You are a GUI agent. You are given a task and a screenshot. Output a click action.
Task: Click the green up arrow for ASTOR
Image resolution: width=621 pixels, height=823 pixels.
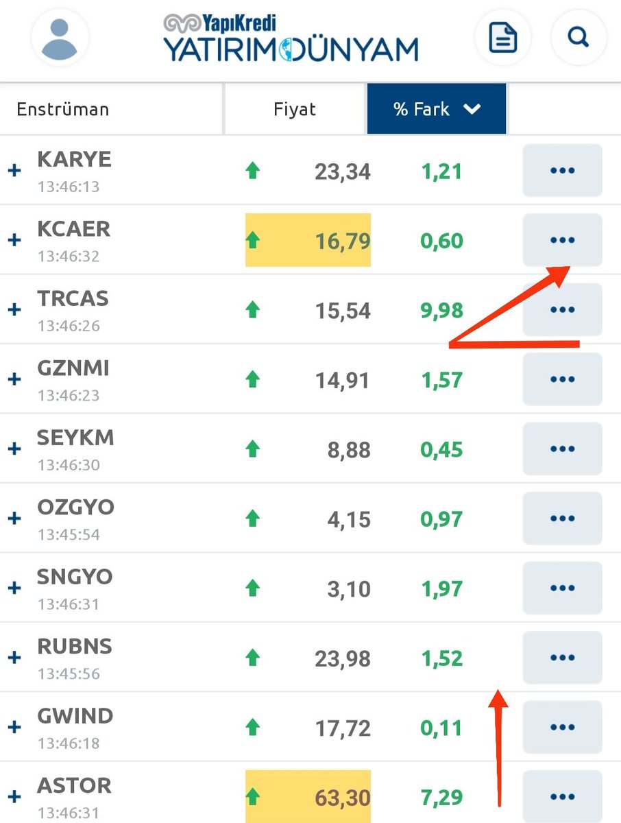[253, 797]
